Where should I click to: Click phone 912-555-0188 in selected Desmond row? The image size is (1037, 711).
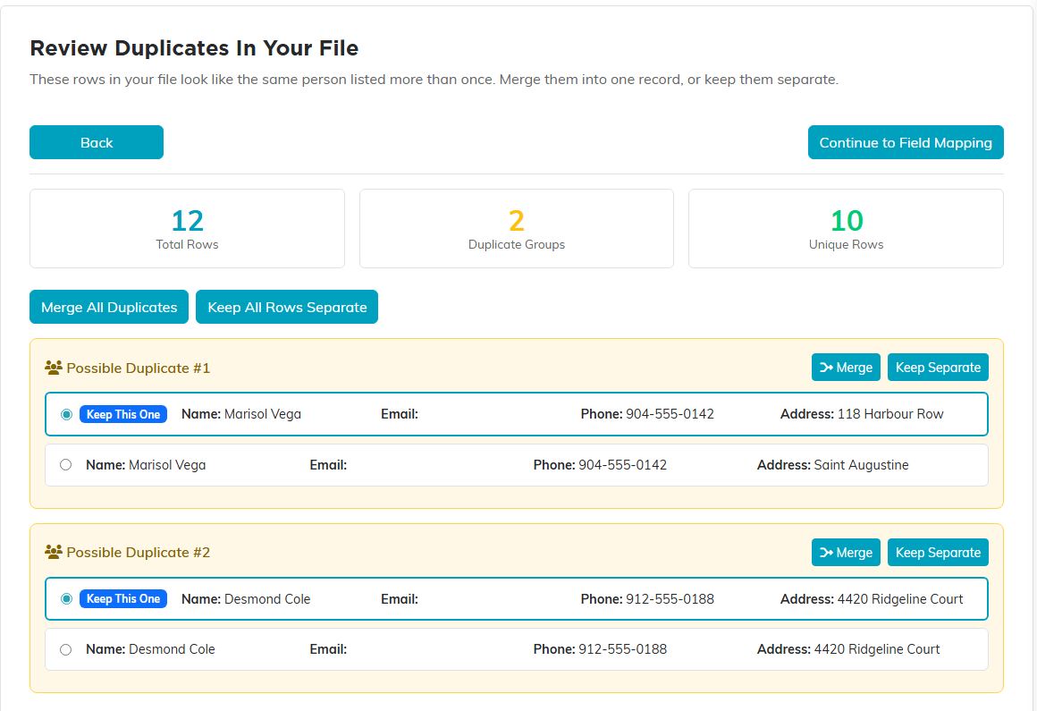tap(670, 599)
